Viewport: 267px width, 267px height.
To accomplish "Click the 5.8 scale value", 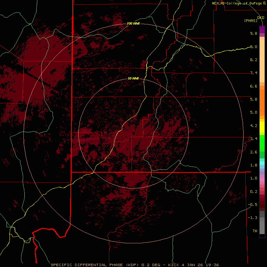I will click(254, 99).
